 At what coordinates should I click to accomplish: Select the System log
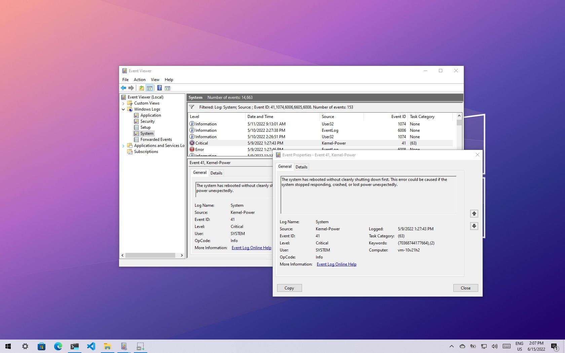pyautogui.click(x=147, y=133)
